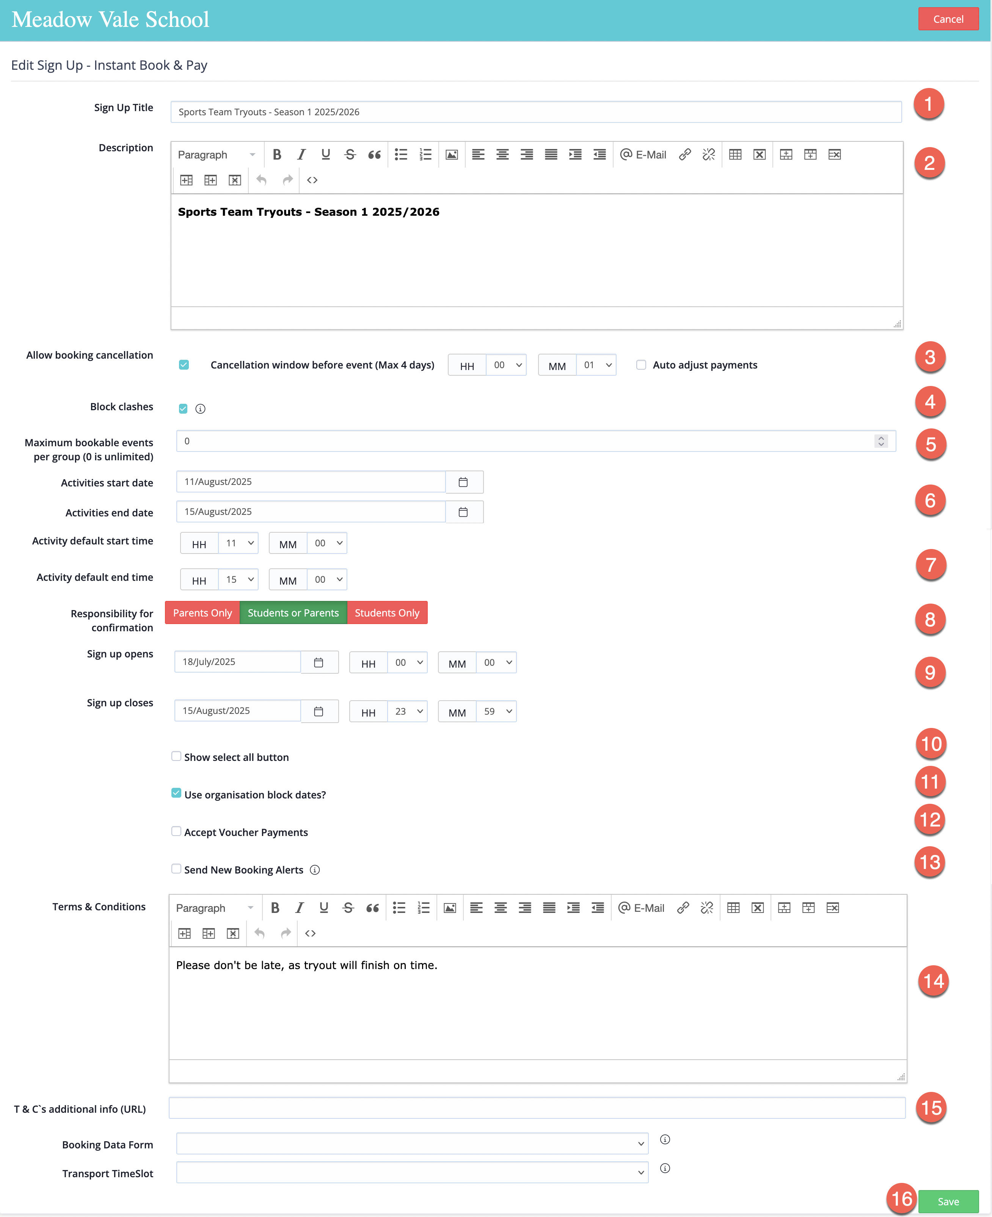Focus the T & C's additional info URL field
992x1217 pixels.
[x=537, y=1108]
